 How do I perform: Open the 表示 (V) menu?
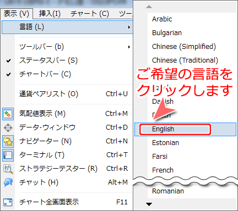coord(17,14)
